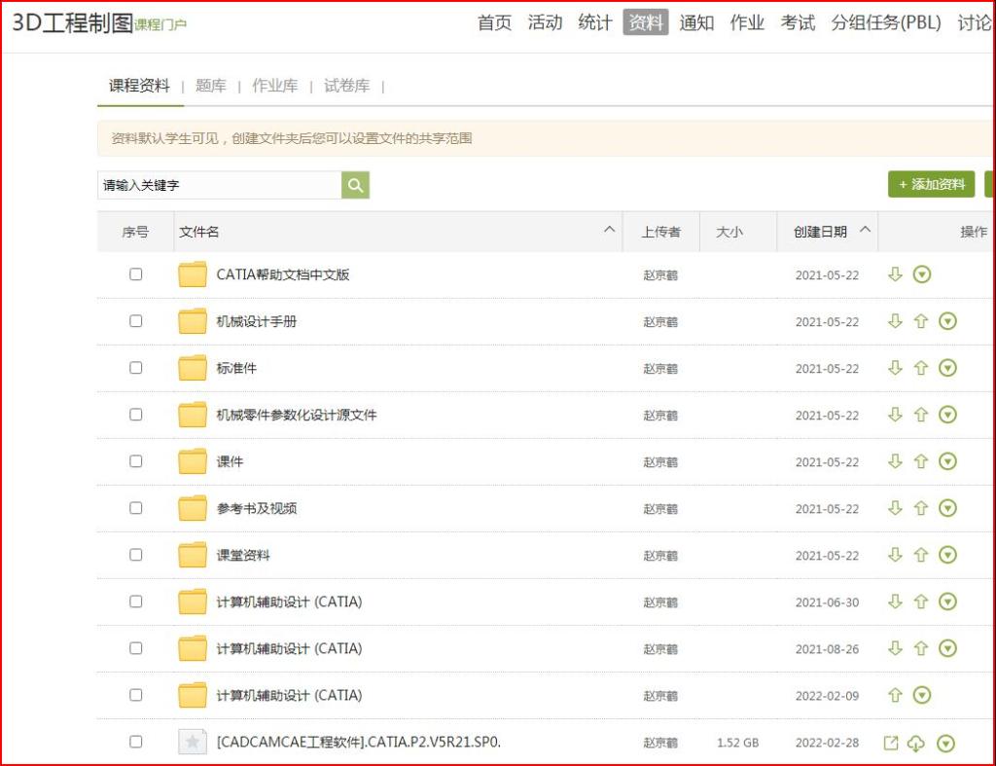
Task: Select the 课件 row checkbox
Action: (136, 461)
